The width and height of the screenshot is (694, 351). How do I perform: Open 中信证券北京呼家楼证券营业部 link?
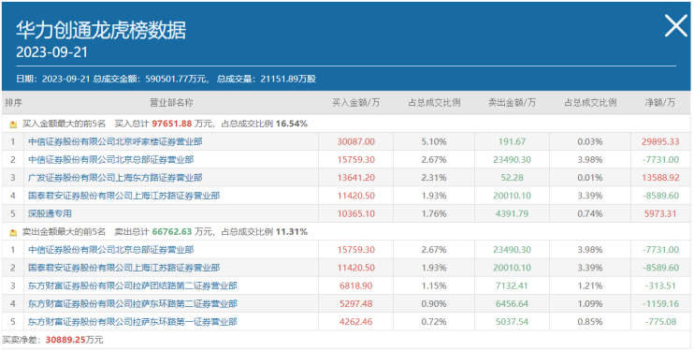[115, 142]
